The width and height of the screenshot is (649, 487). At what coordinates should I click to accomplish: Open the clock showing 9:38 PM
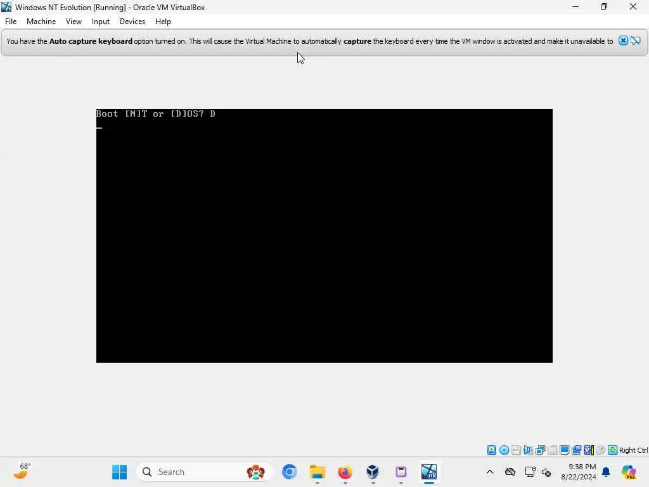coord(578,472)
